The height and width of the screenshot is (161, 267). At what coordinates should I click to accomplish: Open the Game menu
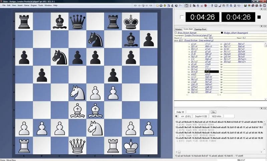26,5
